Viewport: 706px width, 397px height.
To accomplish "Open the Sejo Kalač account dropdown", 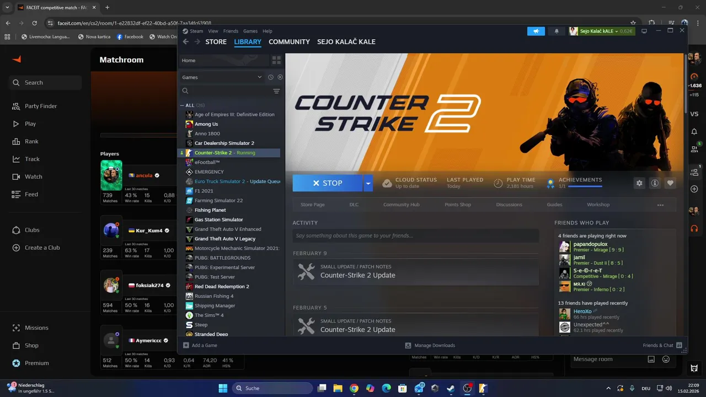I will coord(602,31).
